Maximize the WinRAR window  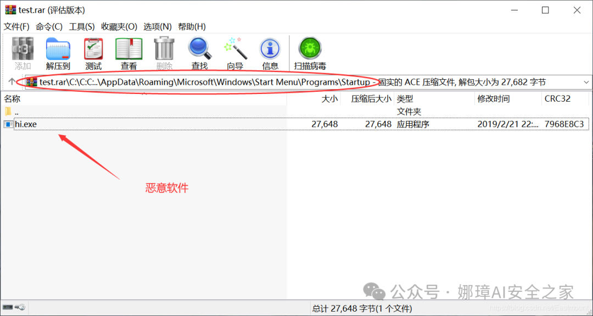click(545, 10)
